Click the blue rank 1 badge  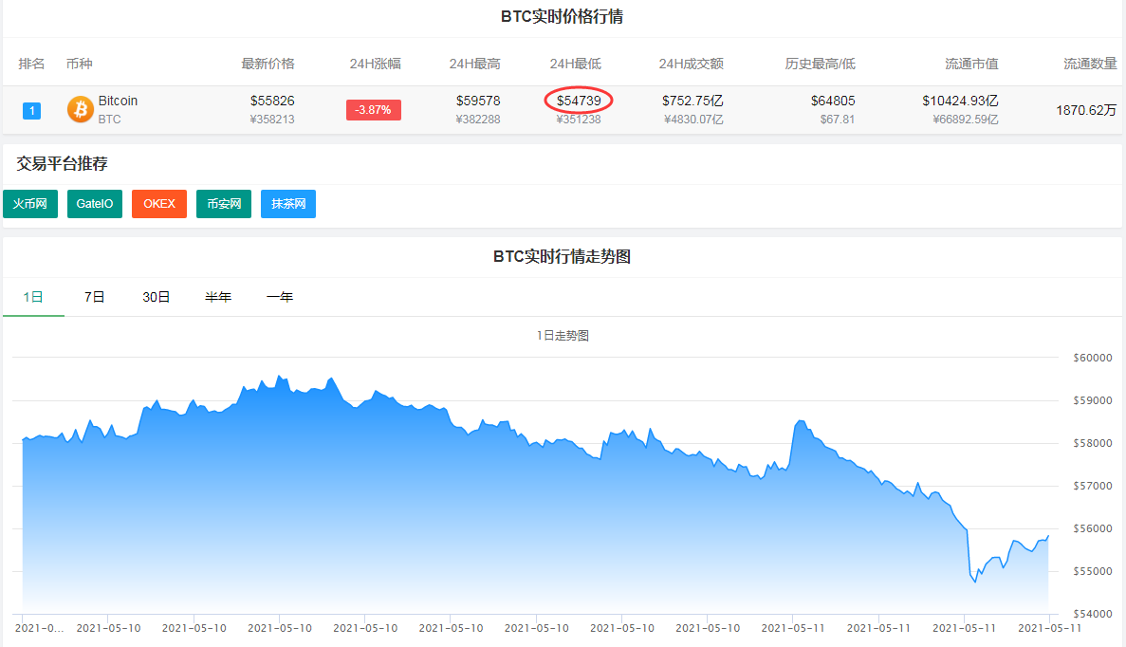[x=31, y=110]
